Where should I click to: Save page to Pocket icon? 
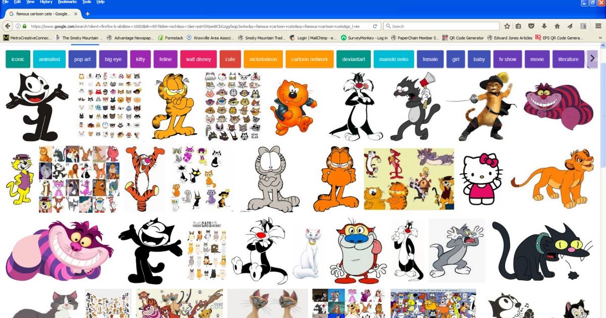click(531, 26)
